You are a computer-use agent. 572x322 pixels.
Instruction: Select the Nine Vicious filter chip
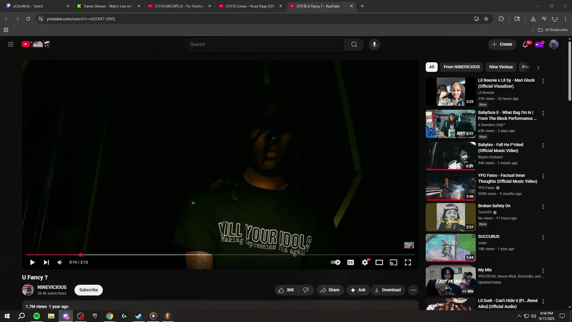click(x=501, y=67)
